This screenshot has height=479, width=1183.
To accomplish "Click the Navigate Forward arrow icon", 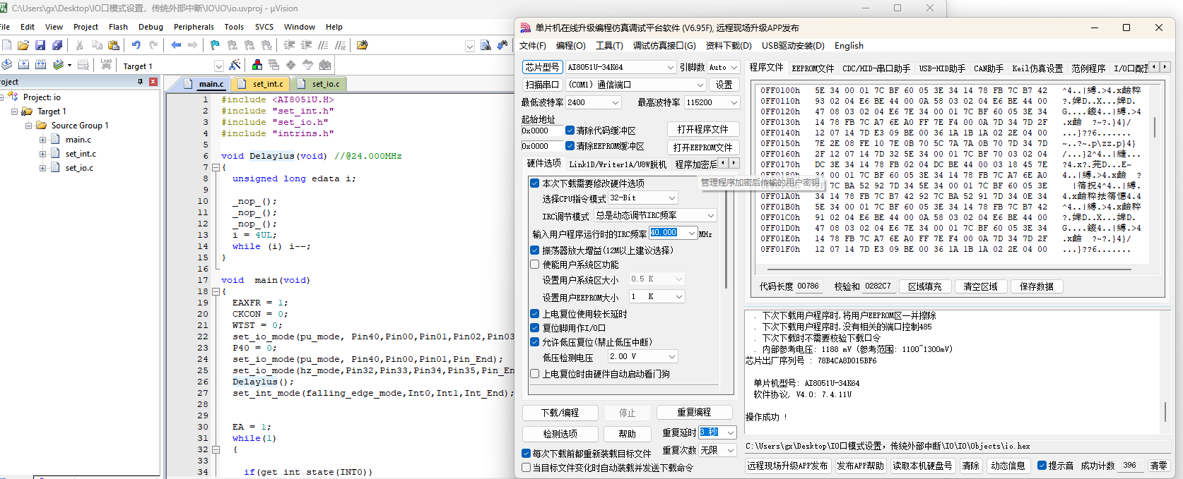I will (x=193, y=45).
